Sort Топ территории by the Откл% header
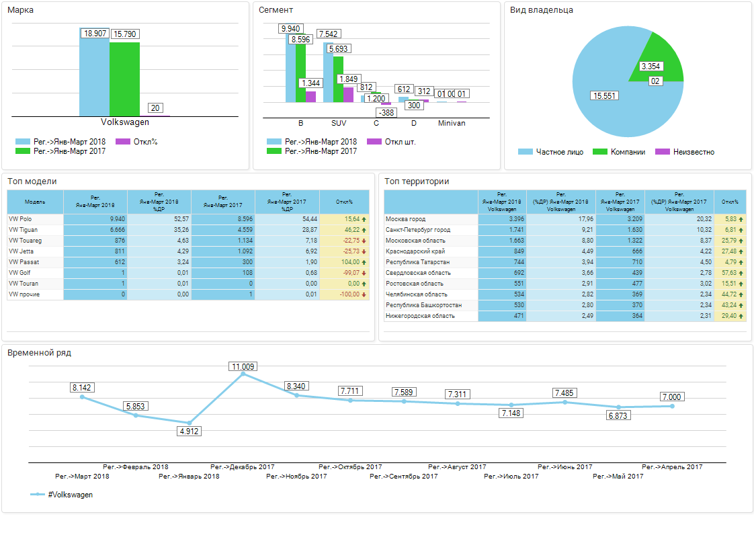This screenshot has width=754, height=533. [x=729, y=202]
